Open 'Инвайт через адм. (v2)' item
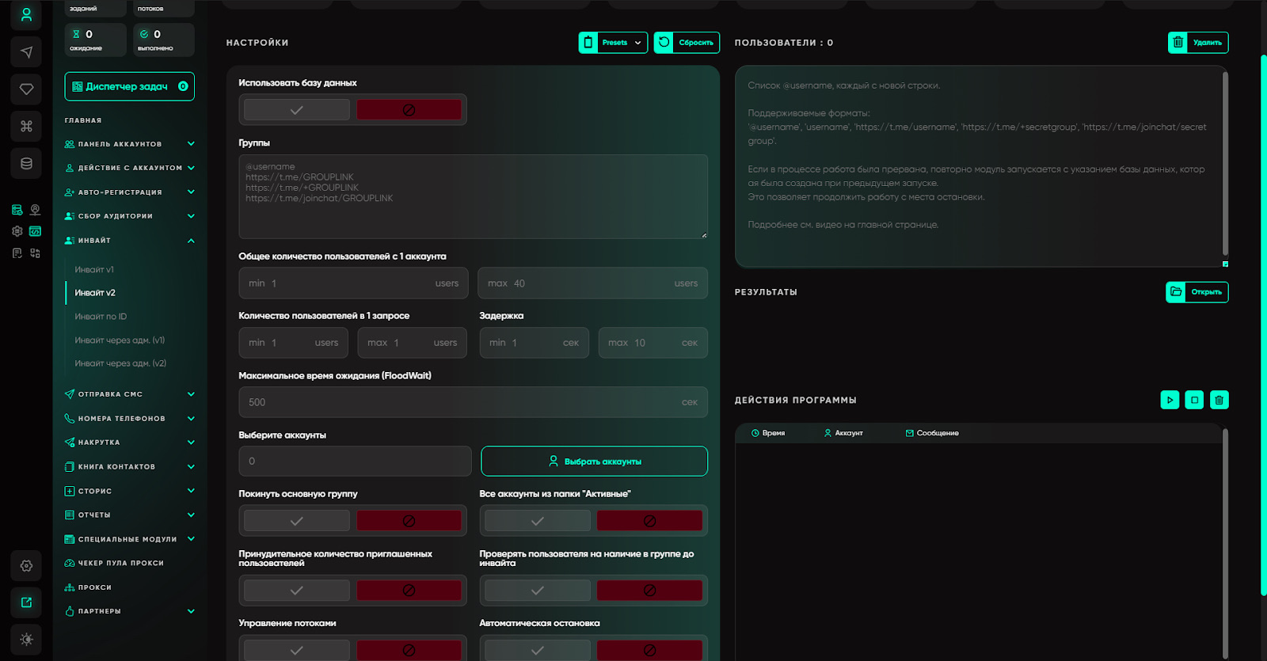The width and height of the screenshot is (1267, 661). coord(120,363)
